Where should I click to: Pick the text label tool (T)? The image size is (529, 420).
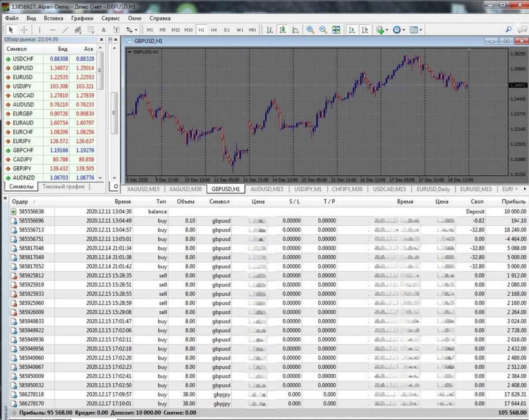116,30
